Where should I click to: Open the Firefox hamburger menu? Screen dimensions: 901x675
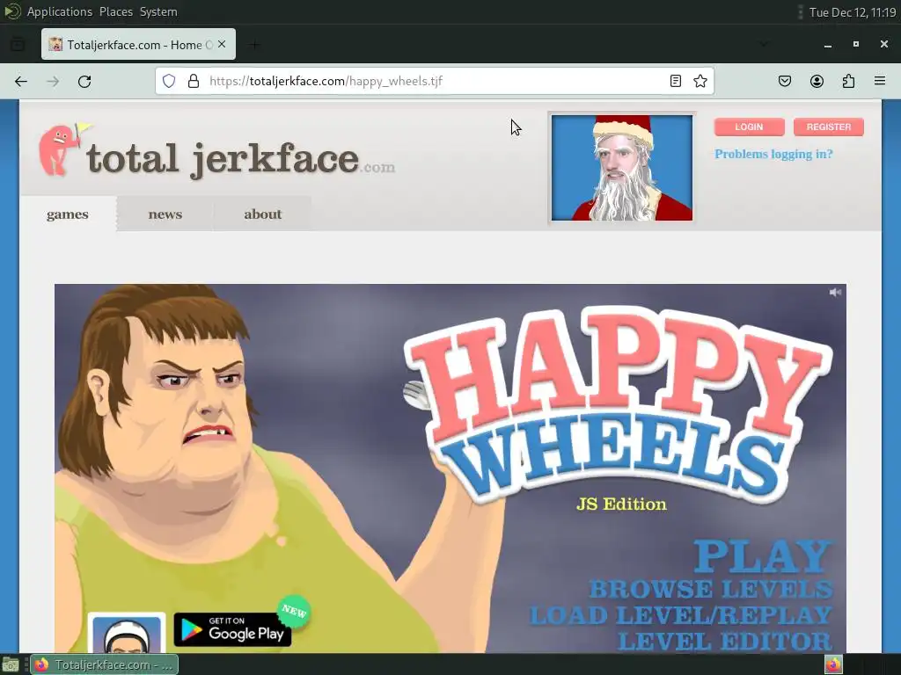(880, 81)
